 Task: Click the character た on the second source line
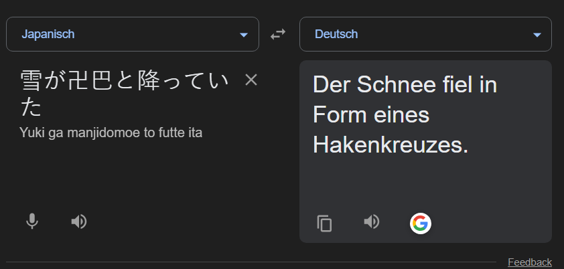point(31,107)
